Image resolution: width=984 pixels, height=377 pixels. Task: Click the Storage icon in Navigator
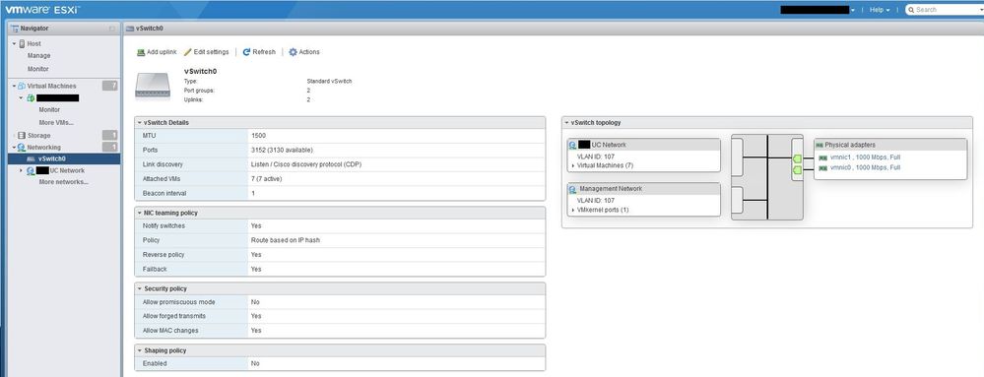(22, 136)
